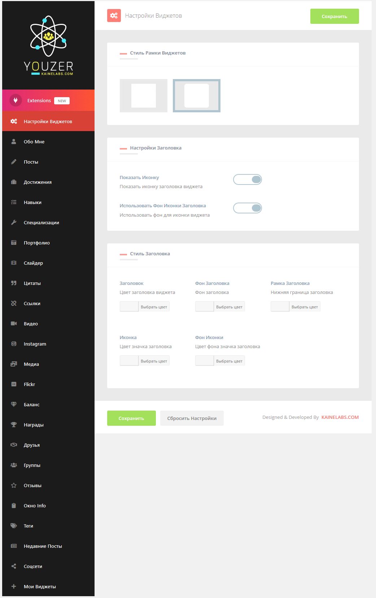Click the video camera icon for Видео
376x598 pixels.
pyautogui.click(x=14, y=324)
